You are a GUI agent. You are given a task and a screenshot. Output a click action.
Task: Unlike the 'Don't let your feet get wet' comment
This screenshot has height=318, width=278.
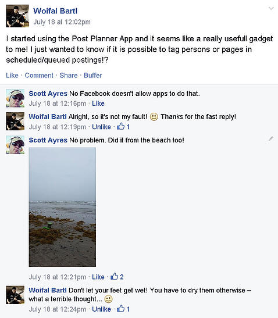pyautogui.click(x=101, y=309)
